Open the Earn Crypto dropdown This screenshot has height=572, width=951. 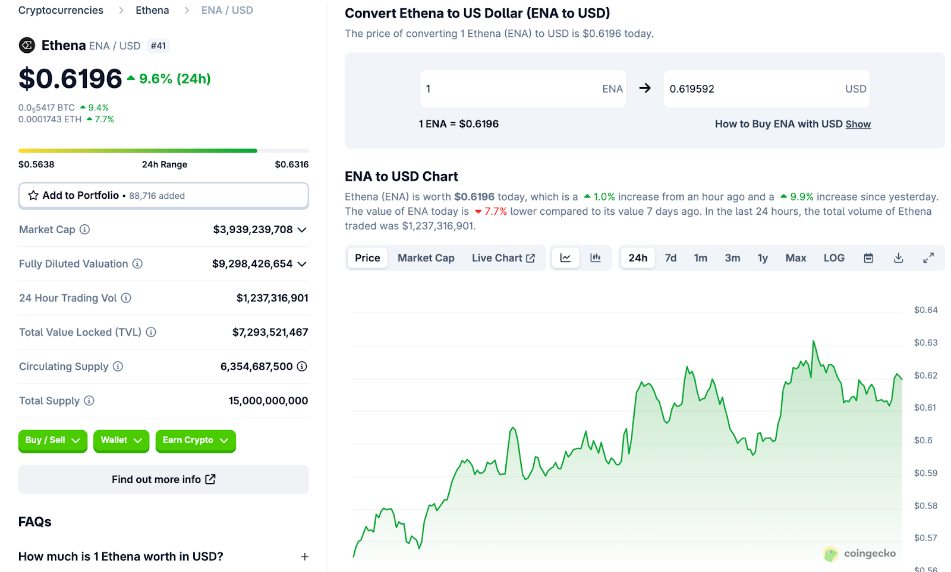tap(196, 440)
